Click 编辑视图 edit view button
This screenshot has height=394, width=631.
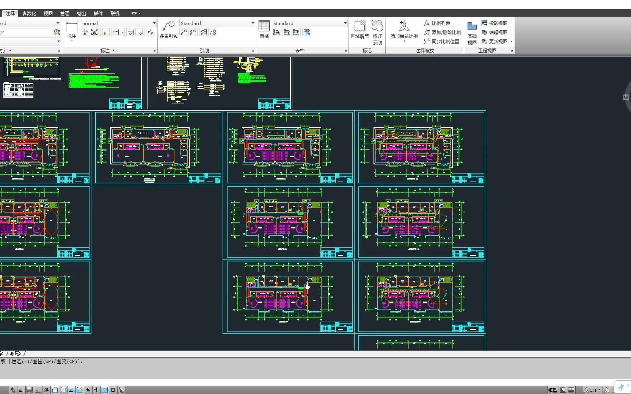point(494,32)
